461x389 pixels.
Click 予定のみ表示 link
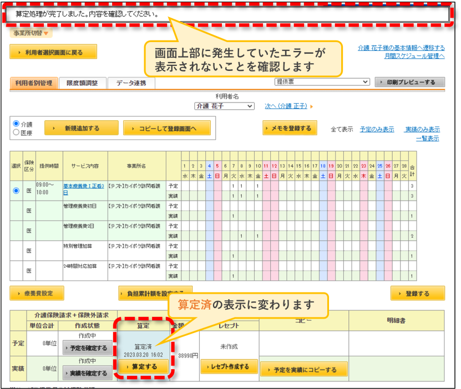377,129
